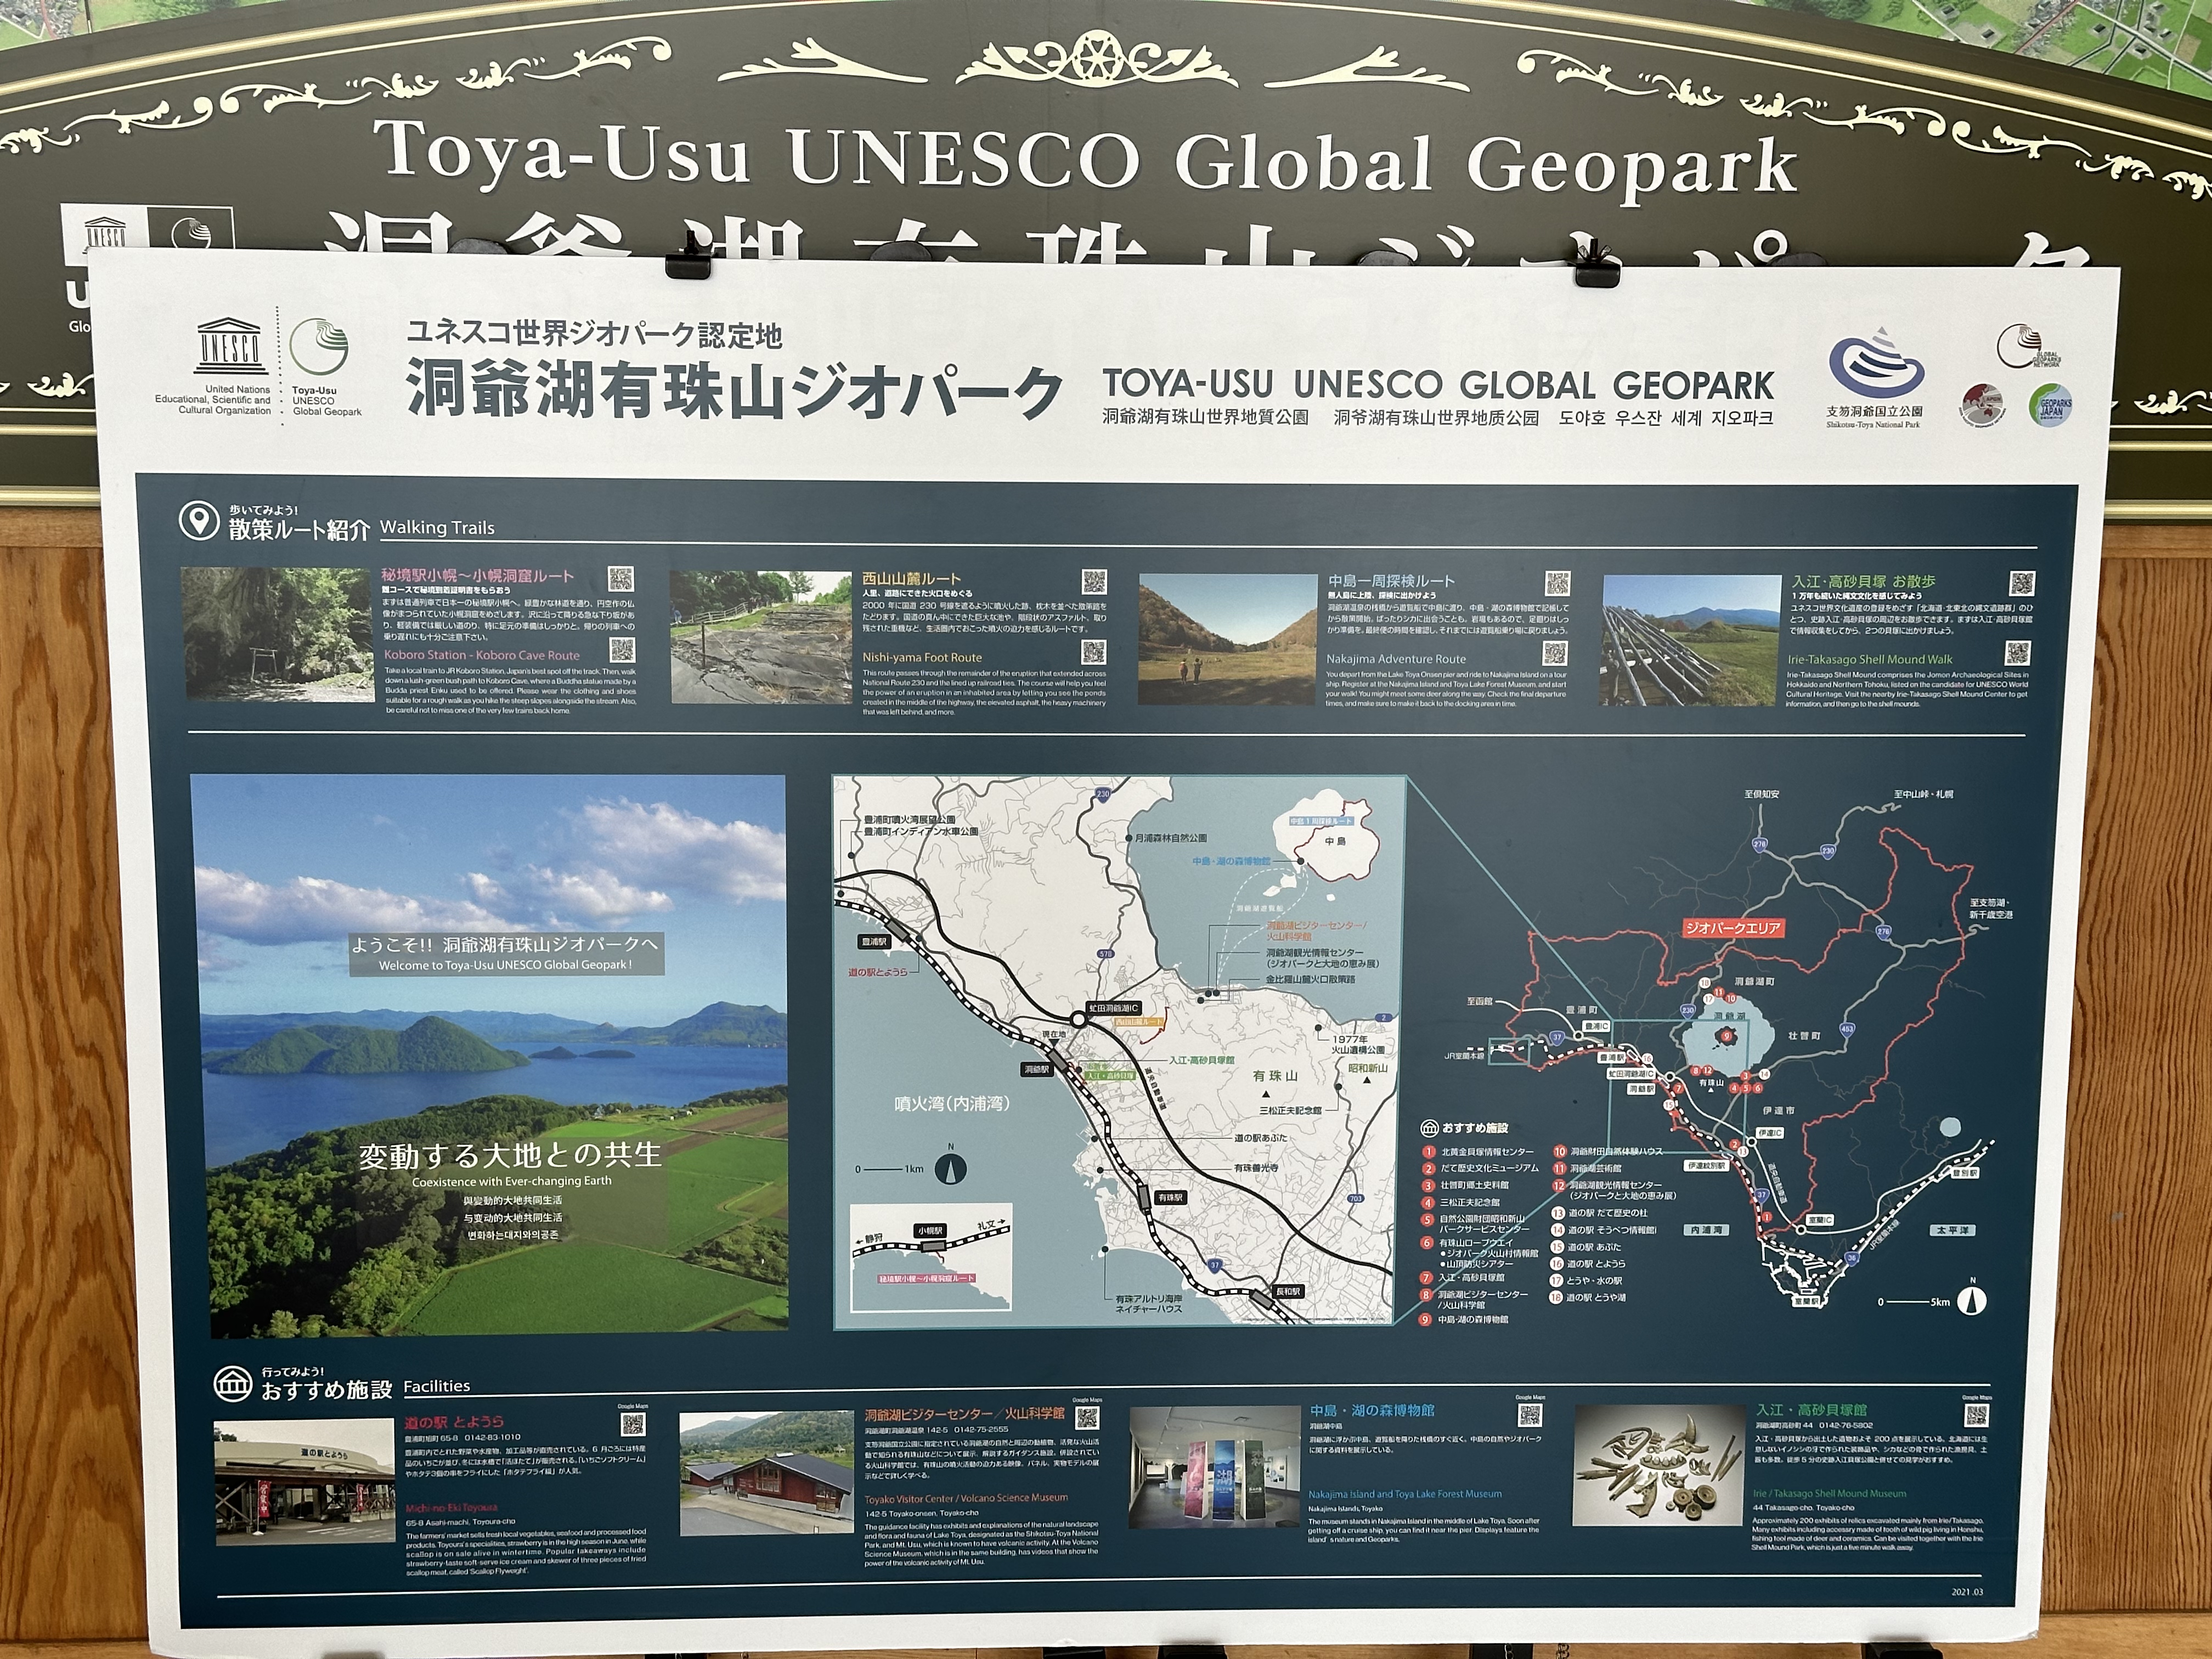Open the Michi-no-Eki Toyoura building photo
The width and height of the screenshot is (2212, 1659).
(304, 1482)
